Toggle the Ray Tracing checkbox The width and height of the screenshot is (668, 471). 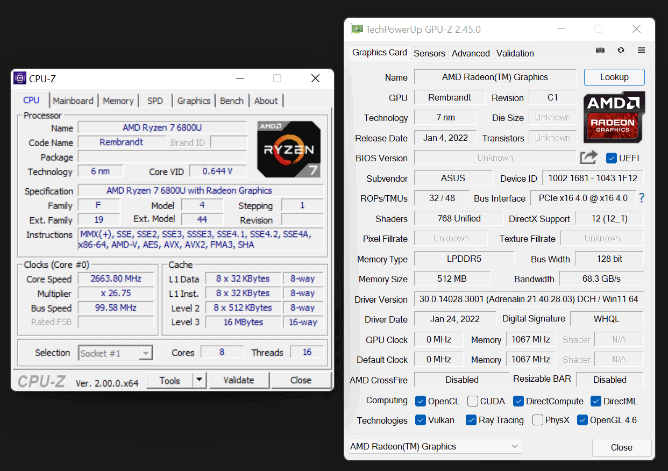471,420
